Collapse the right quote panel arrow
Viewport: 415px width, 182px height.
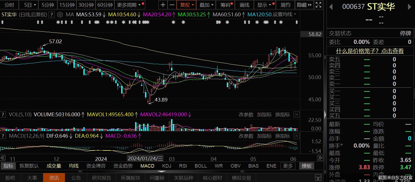click(325, 114)
